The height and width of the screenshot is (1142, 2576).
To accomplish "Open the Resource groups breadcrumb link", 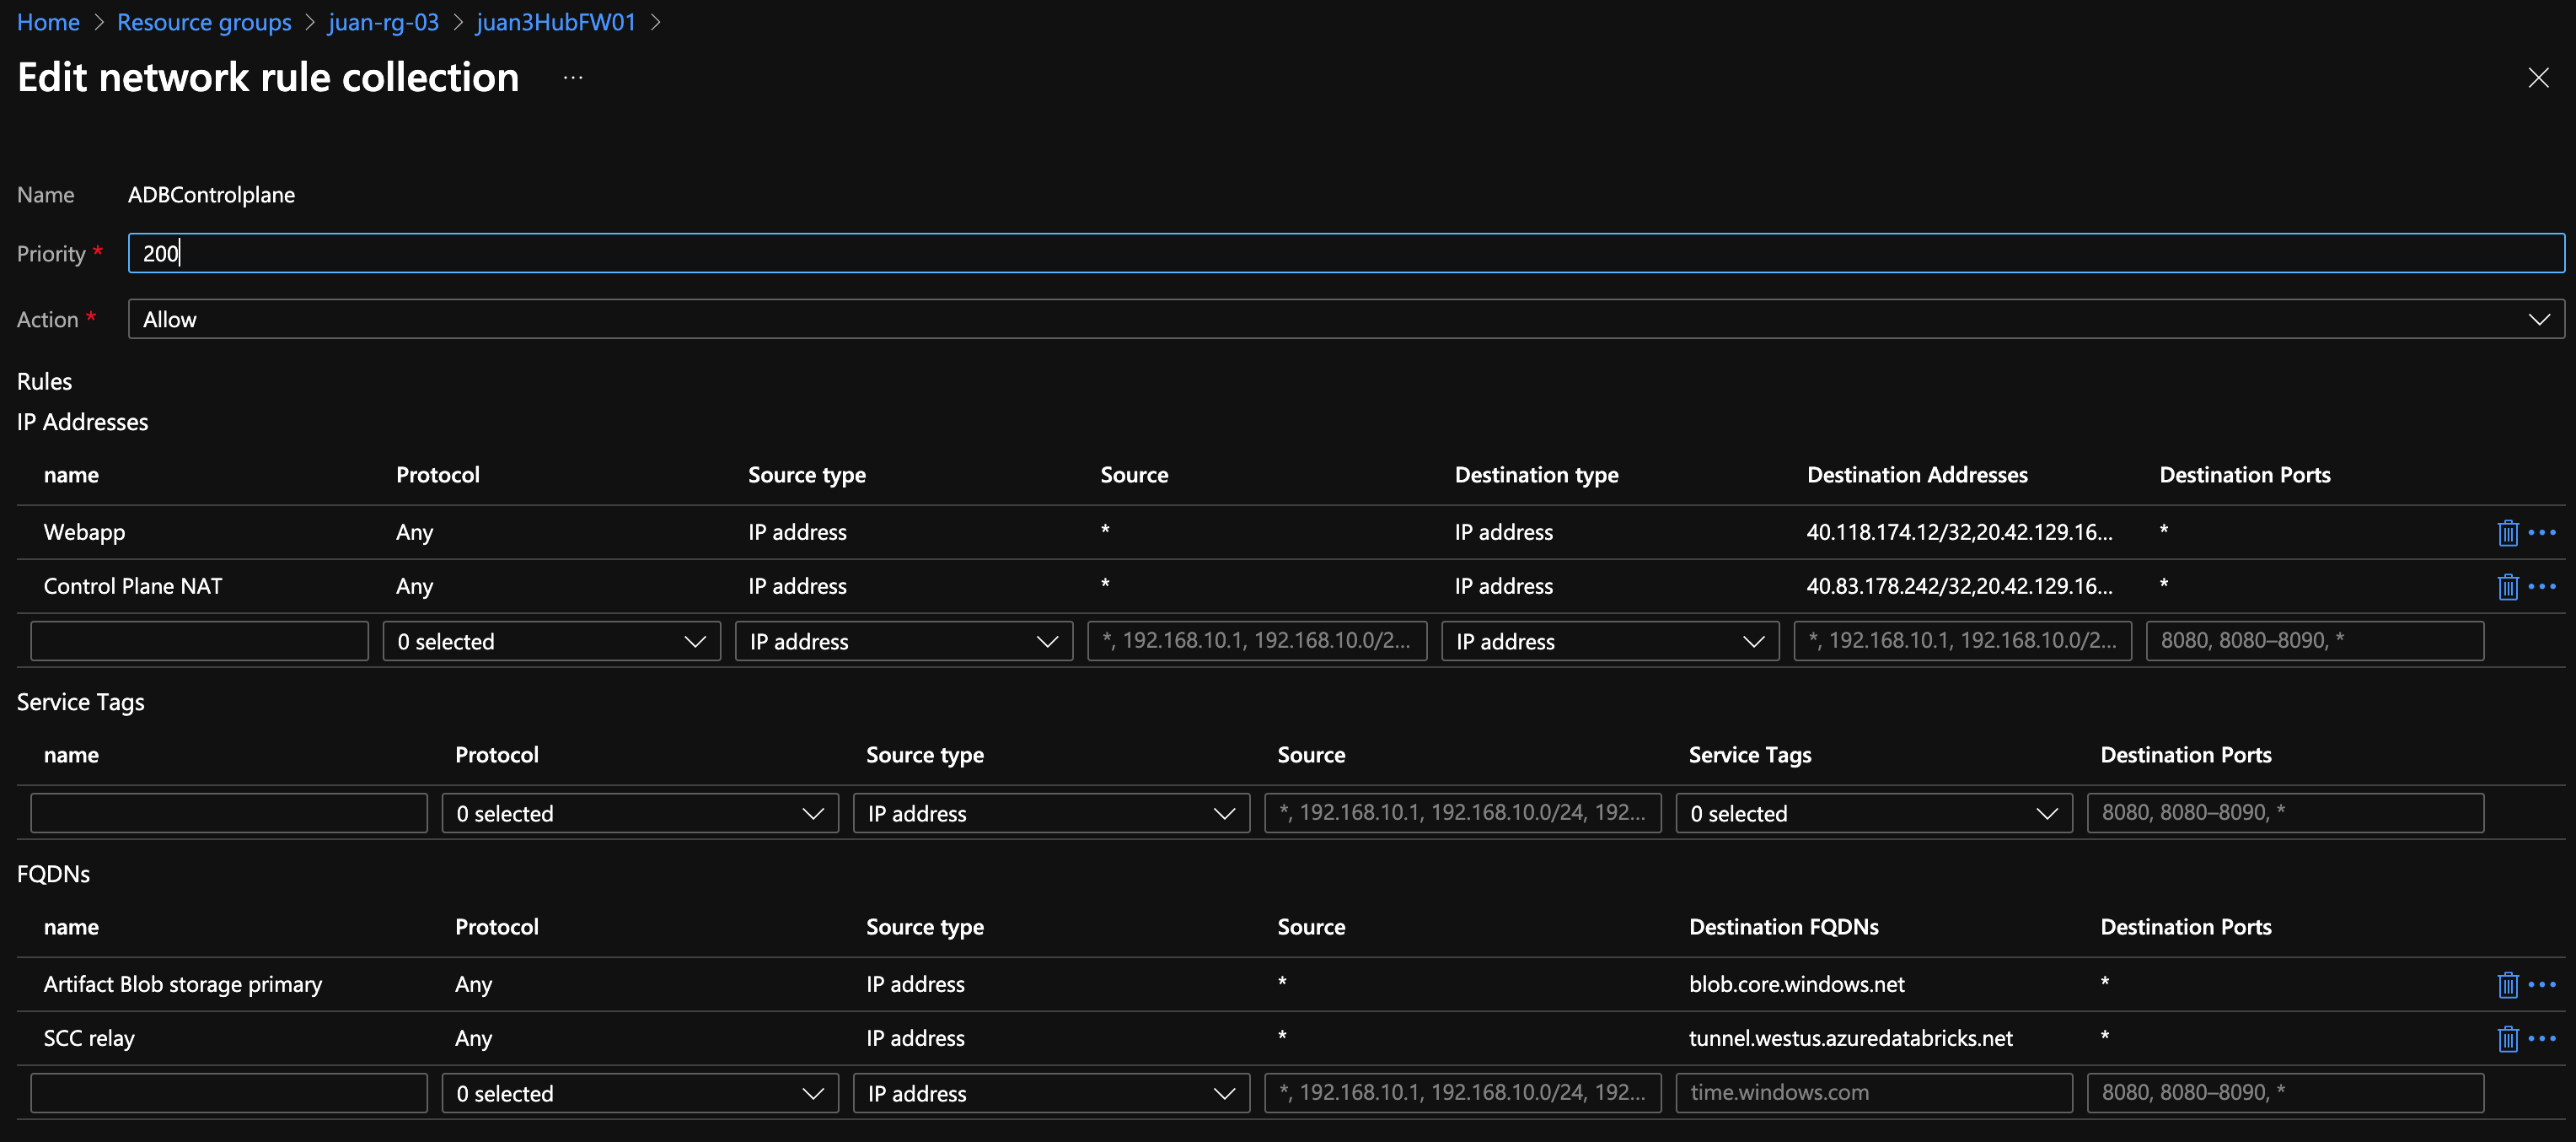I will click(203, 21).
